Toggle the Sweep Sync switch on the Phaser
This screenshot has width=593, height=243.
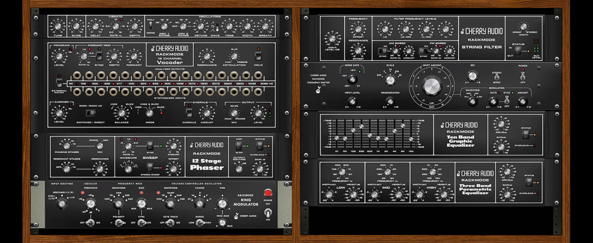tap(150, 145)
